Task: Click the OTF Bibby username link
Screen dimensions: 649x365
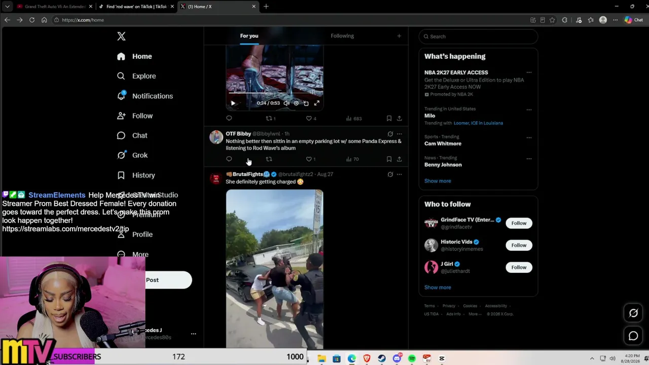Action: click(238, 134)
